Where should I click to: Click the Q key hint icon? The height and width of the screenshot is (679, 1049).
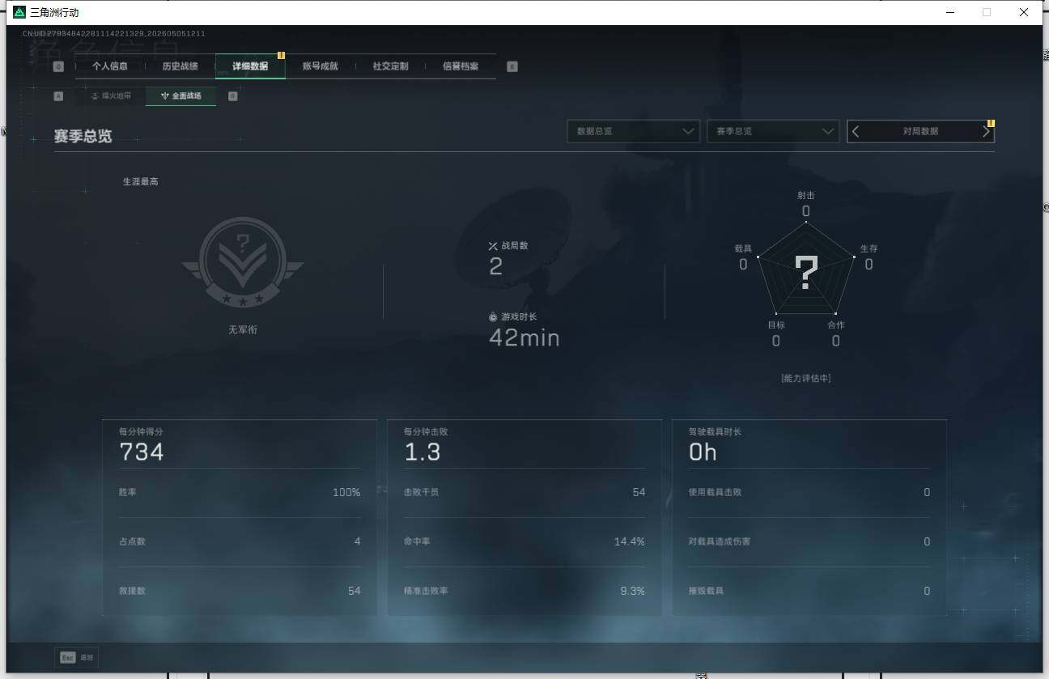[x=58, y=66]
